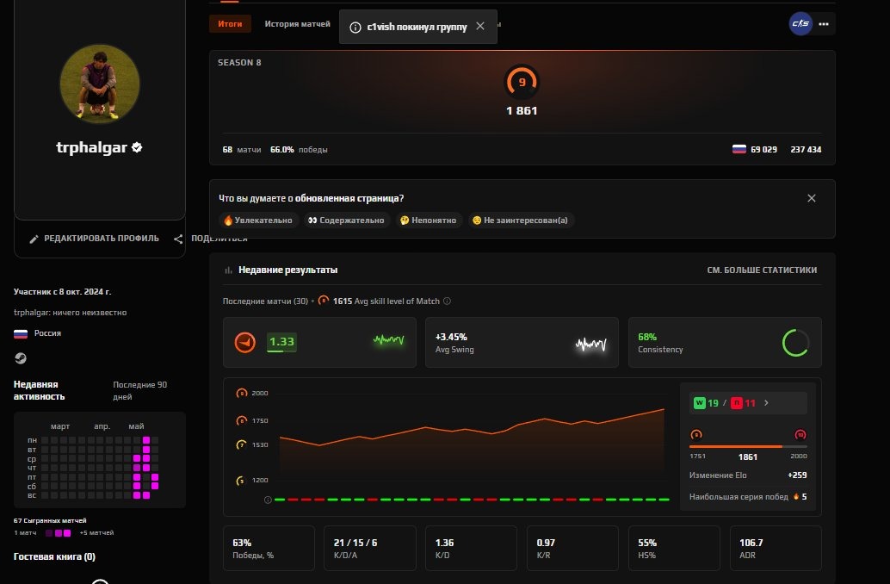Expand the W 19 / L 11 chevron
890x584 pixels.
point(766,403)
